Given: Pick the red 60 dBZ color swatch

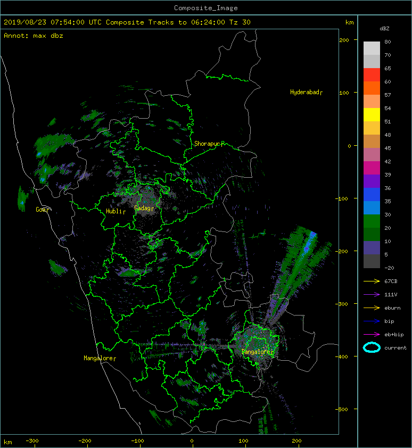Looking at the screenshot, I should [372, 75].
